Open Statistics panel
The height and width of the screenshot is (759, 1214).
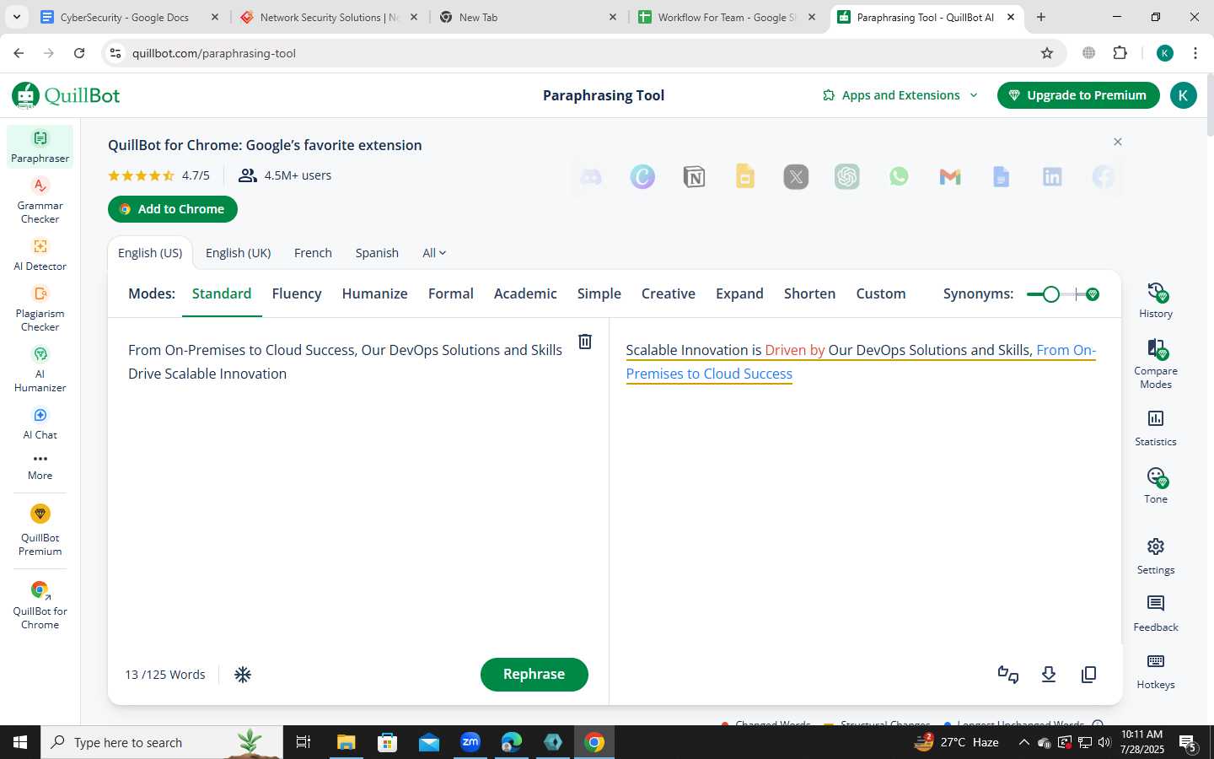tap(1156, 428)
